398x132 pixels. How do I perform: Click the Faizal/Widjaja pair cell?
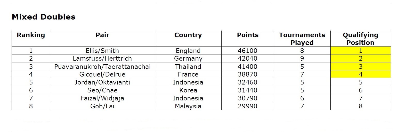[x=102, y=98]
